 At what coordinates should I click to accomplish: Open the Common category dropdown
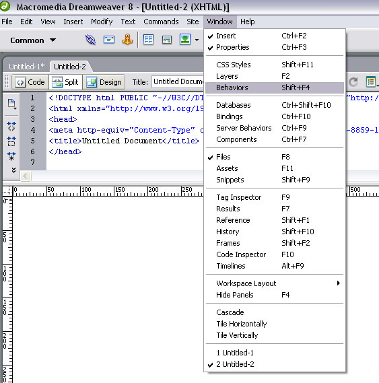[x=33, y=40]
